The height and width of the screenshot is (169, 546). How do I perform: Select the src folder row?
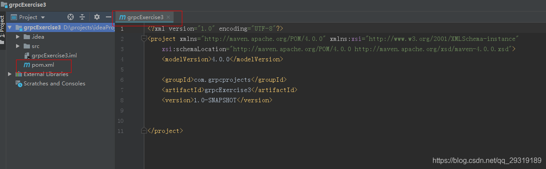[x=60, y=46]
